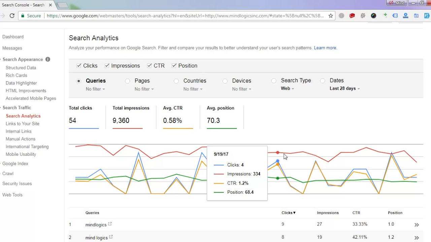Open the Web search type dropdown
This screenshot has width=431, height=242.
coord(288,88)
